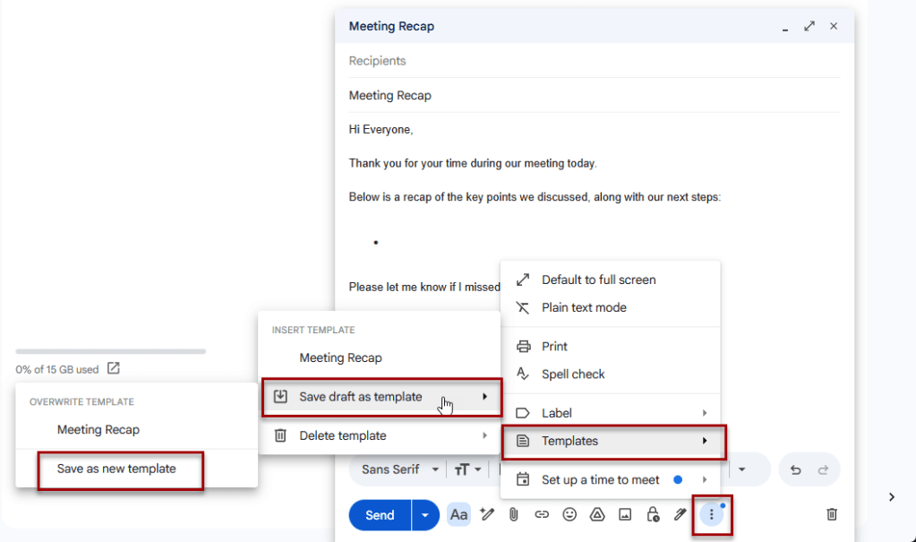Click the undo arrow icon

click(x=796, y=469)
